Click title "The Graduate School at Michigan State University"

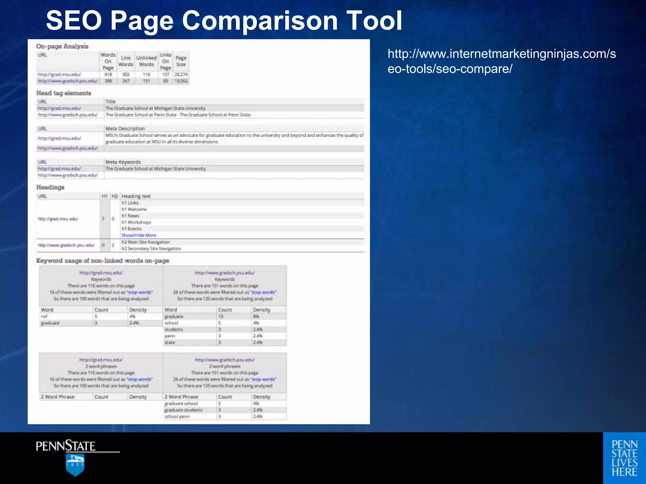pos(155,108)
